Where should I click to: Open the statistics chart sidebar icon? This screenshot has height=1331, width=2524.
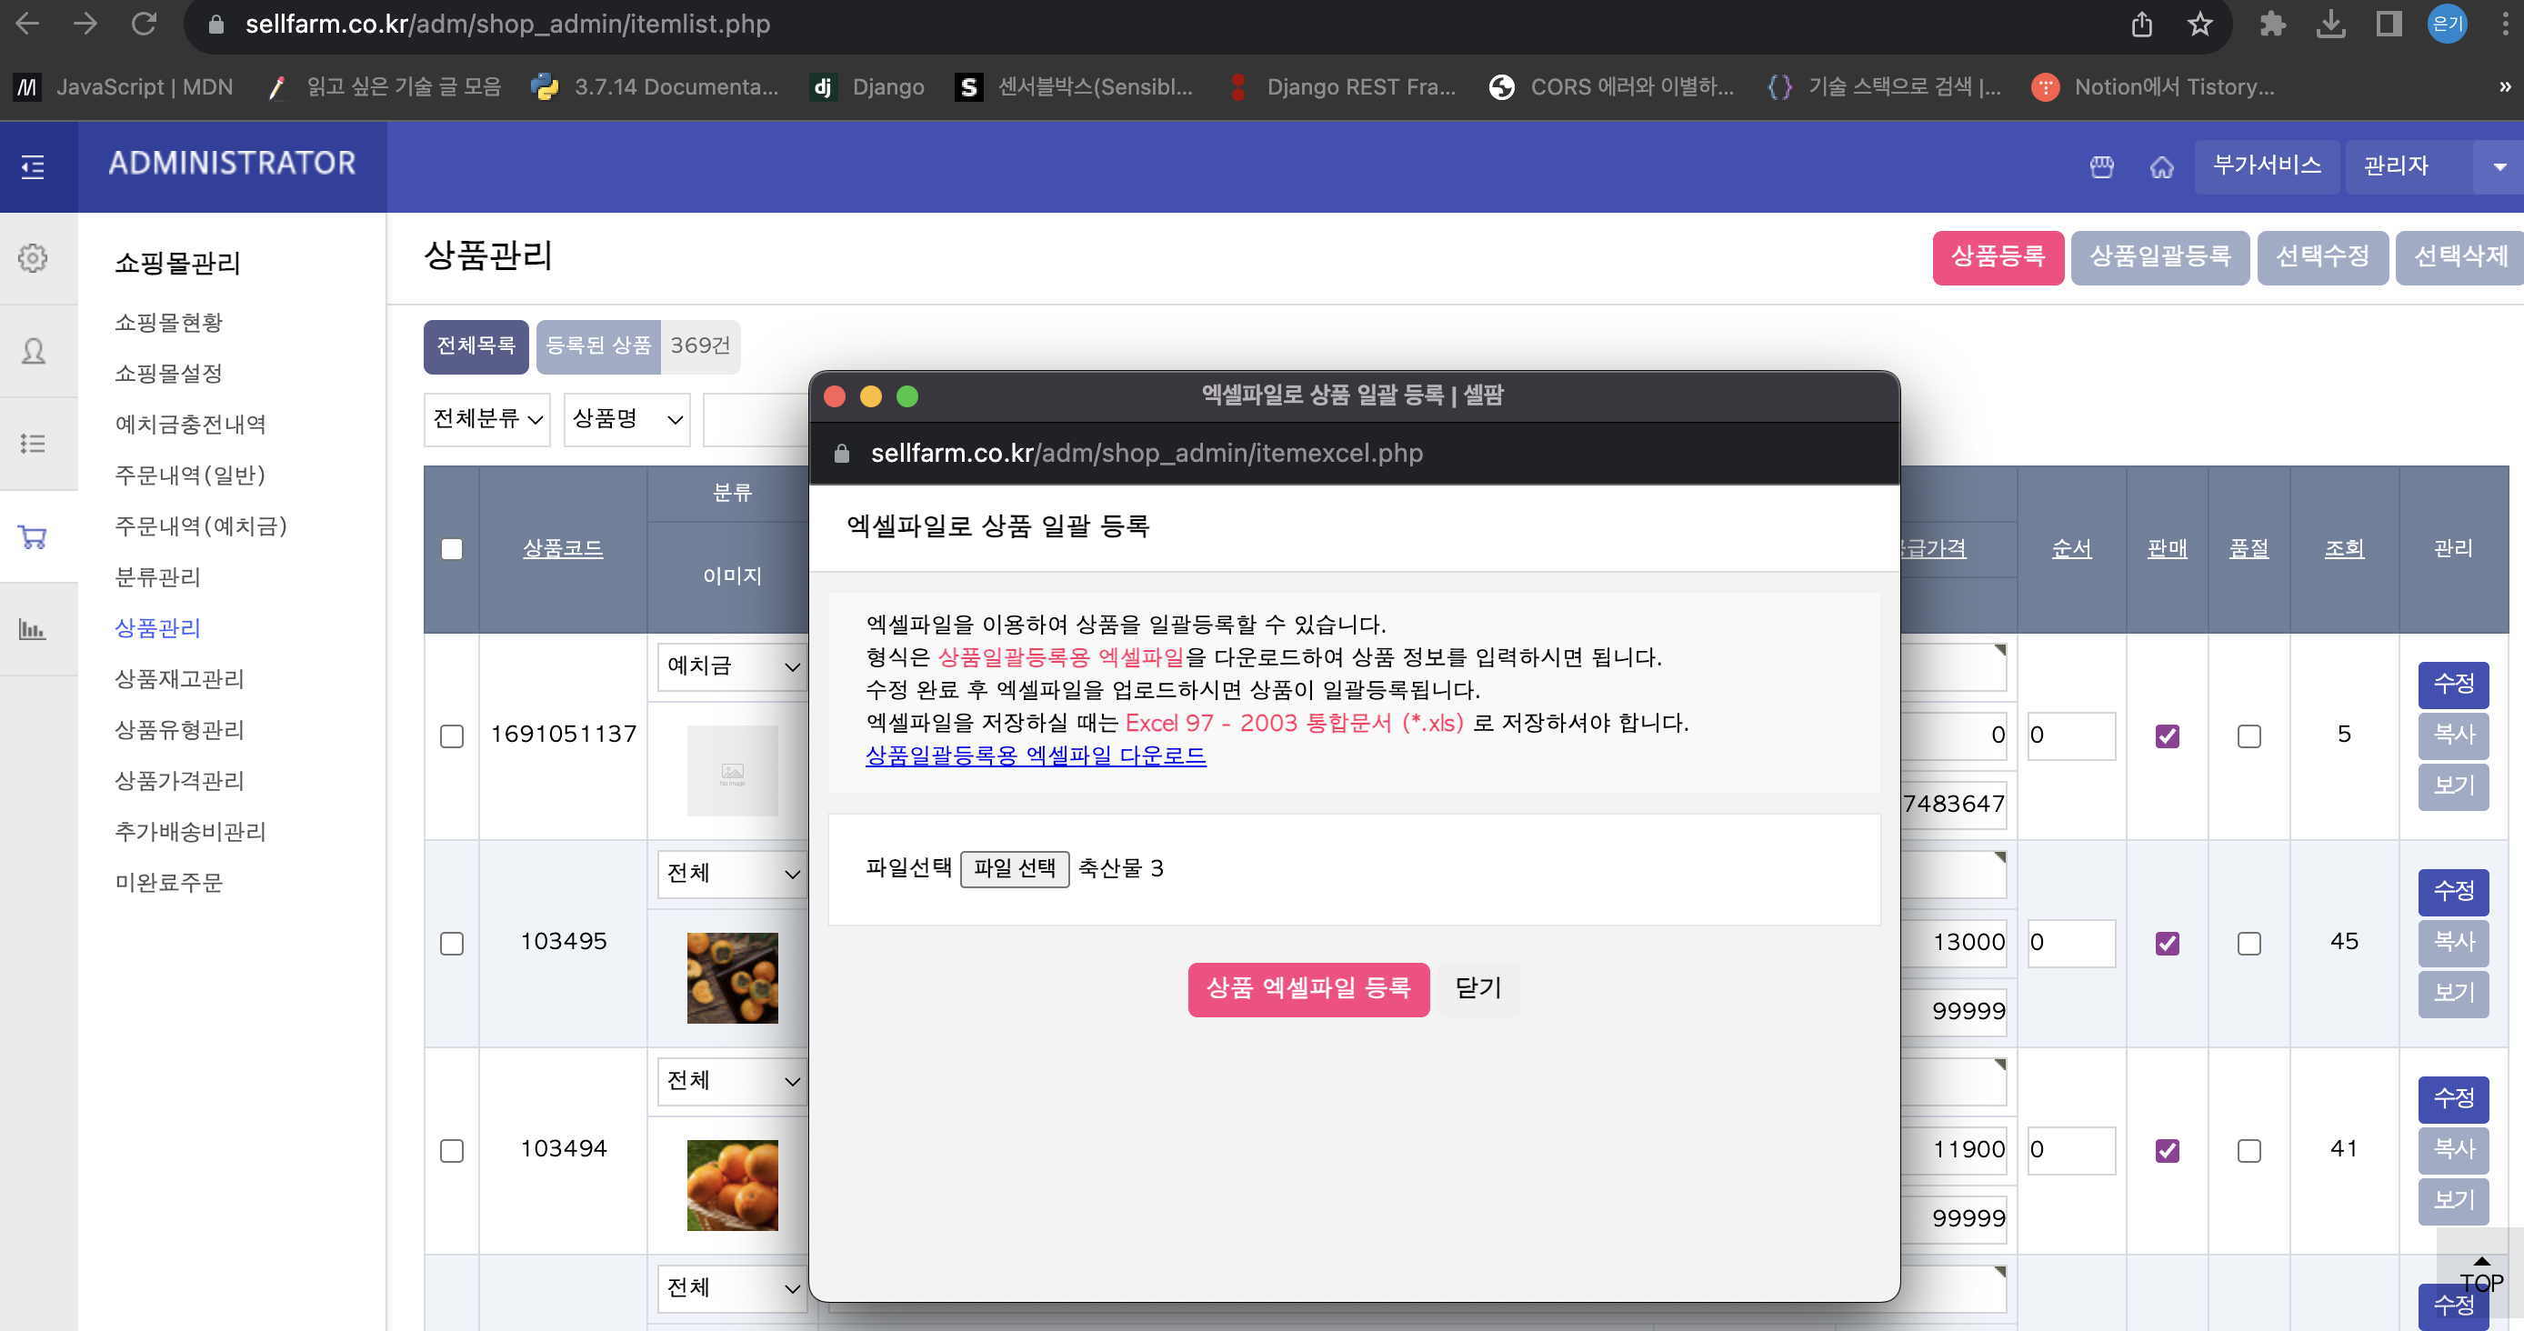pyautogui.click(x=34, y=629)
